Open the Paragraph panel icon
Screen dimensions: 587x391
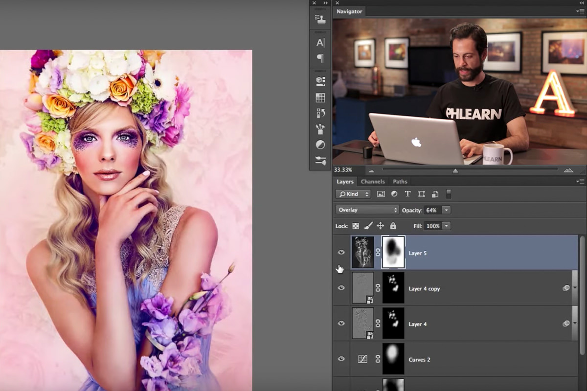click(x=320, y=59)
